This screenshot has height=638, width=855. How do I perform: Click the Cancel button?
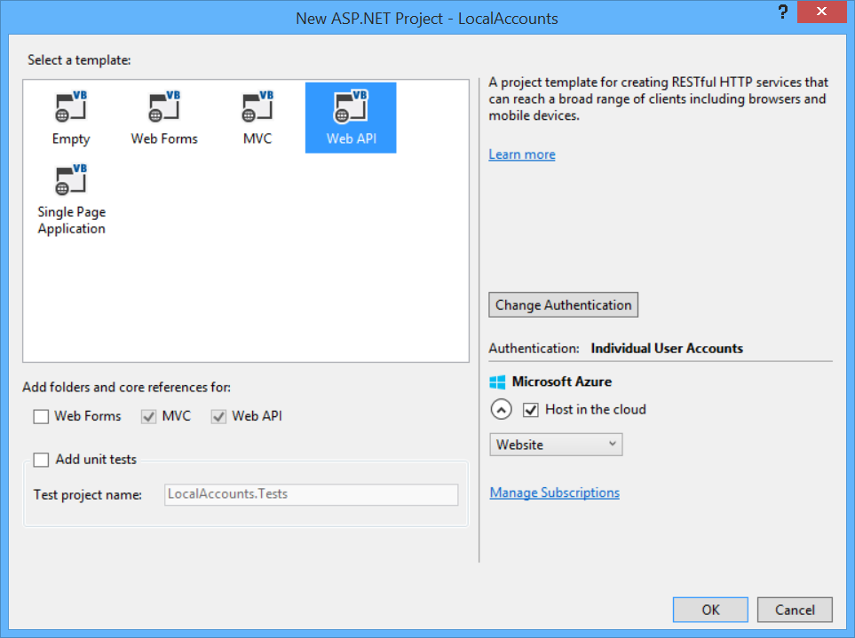tap(795, 610)
